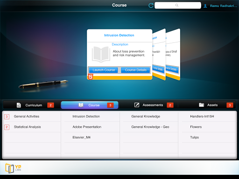
Task: Select the rightmost background course card
Action: pos(173,55)
